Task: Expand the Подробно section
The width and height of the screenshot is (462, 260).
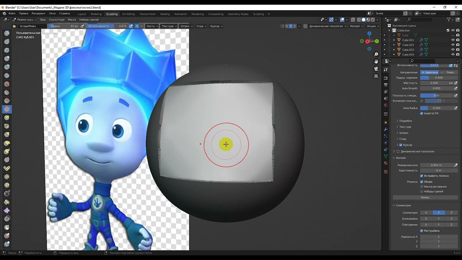Action: coord(406,121)
